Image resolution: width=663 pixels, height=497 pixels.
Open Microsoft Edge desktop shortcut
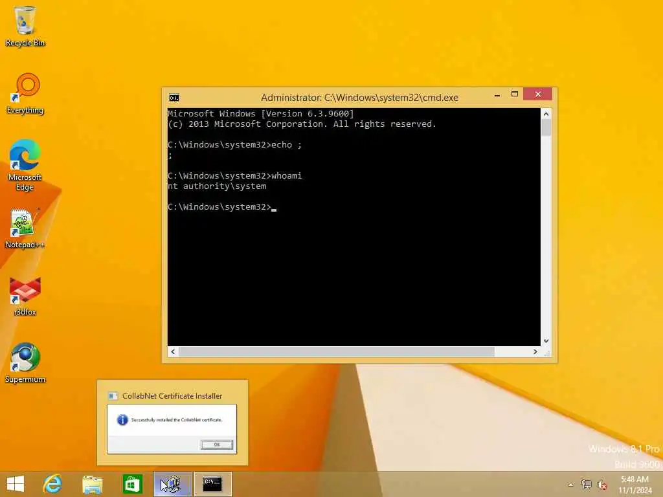(25, 165)
